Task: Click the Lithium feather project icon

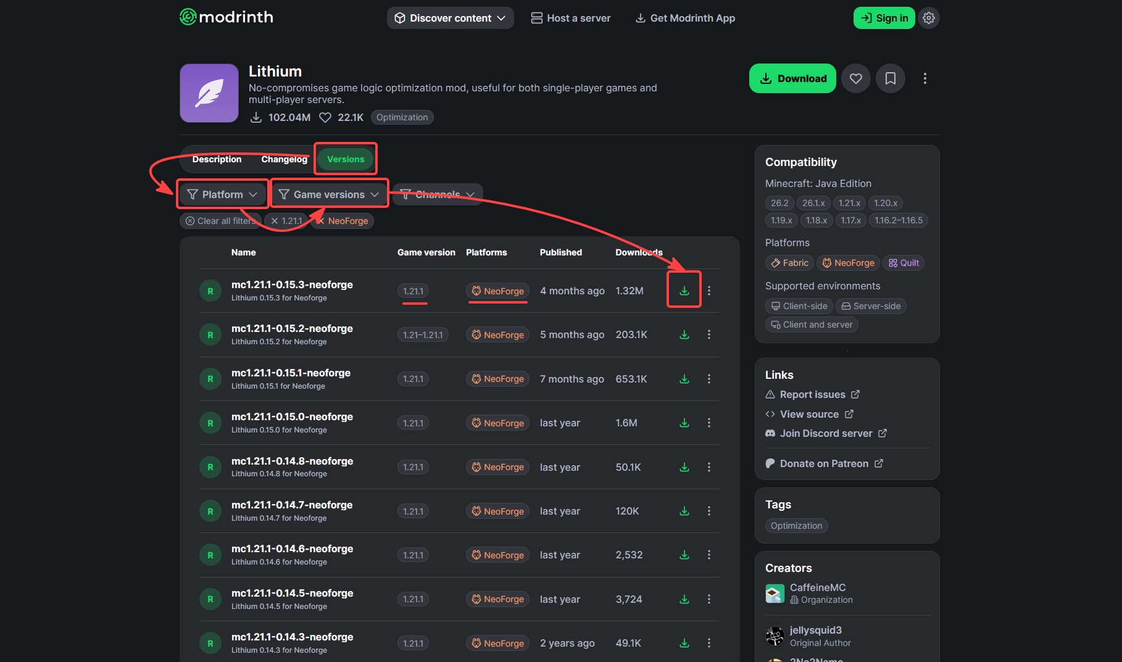Action: click(x=209, y=93)
